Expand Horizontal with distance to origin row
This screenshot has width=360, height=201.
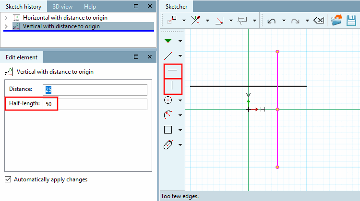pos(6,18)
